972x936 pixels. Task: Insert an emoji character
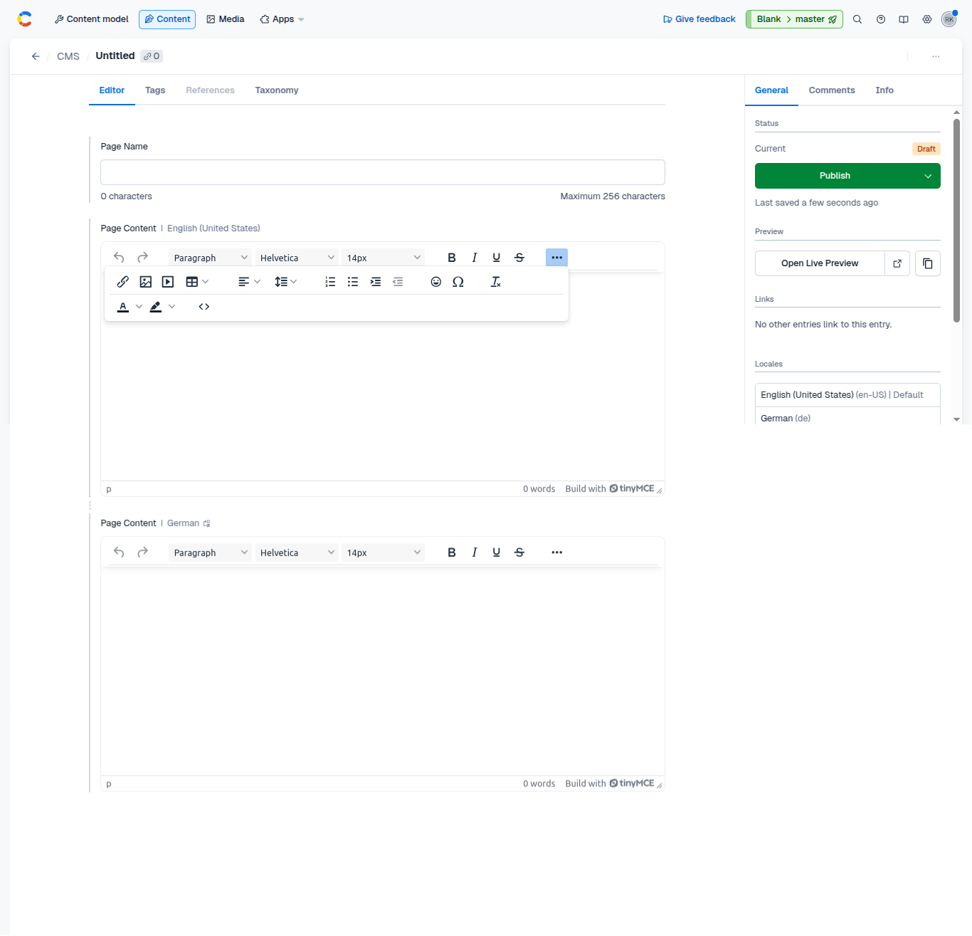click(x=436, y=281)
